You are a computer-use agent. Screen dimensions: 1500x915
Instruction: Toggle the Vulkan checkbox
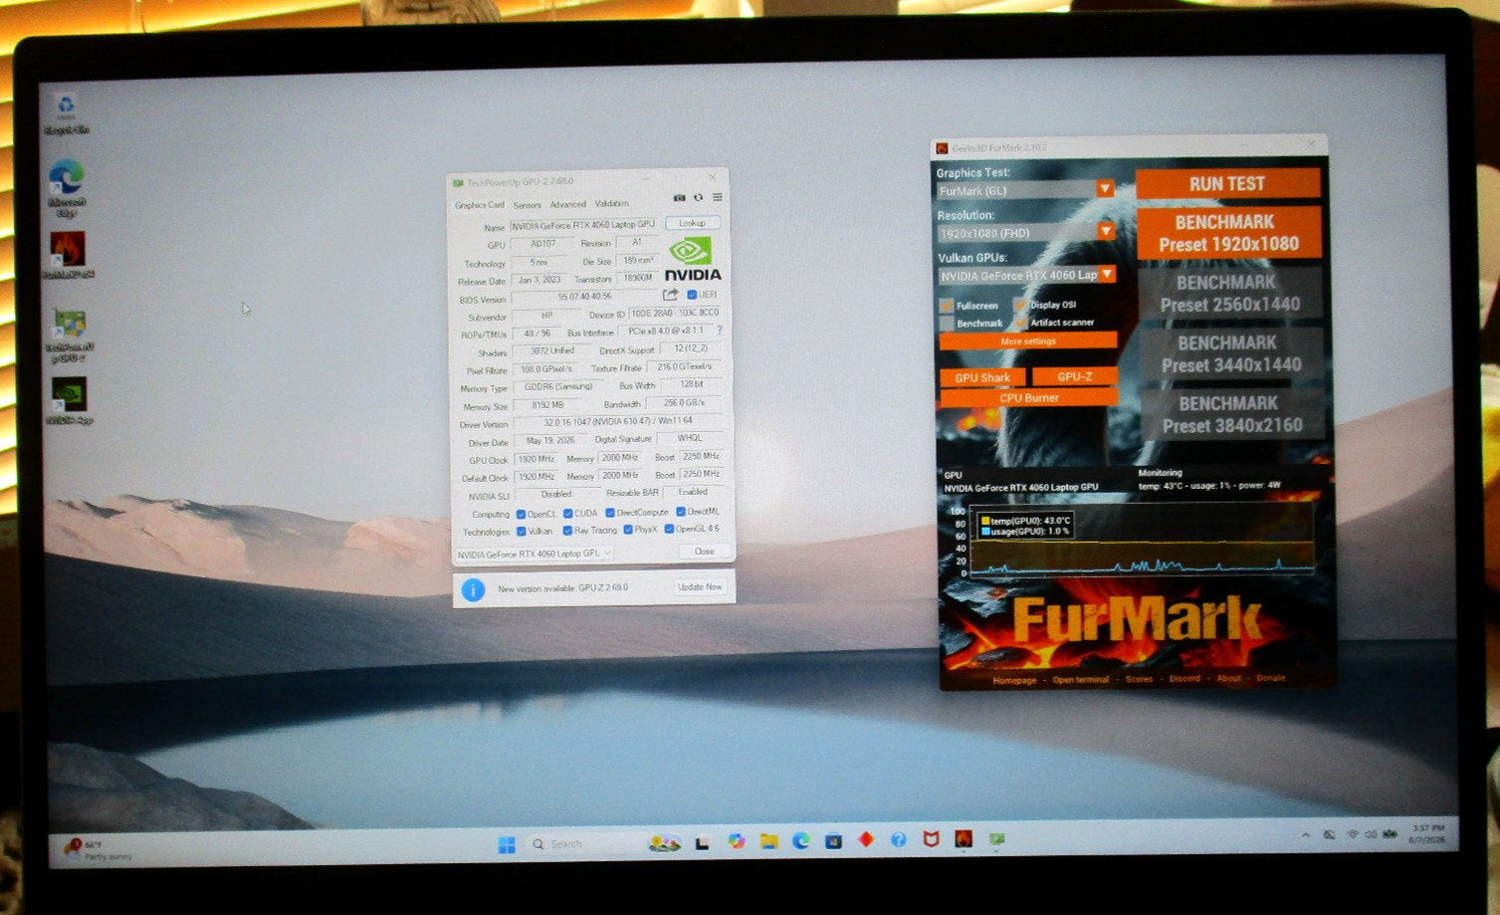pyautogui.click(x=521, y=532)
